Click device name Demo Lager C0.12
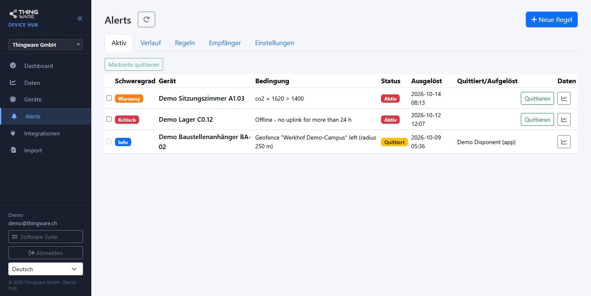This screenshot has width=591, height=296. point(186,120)
